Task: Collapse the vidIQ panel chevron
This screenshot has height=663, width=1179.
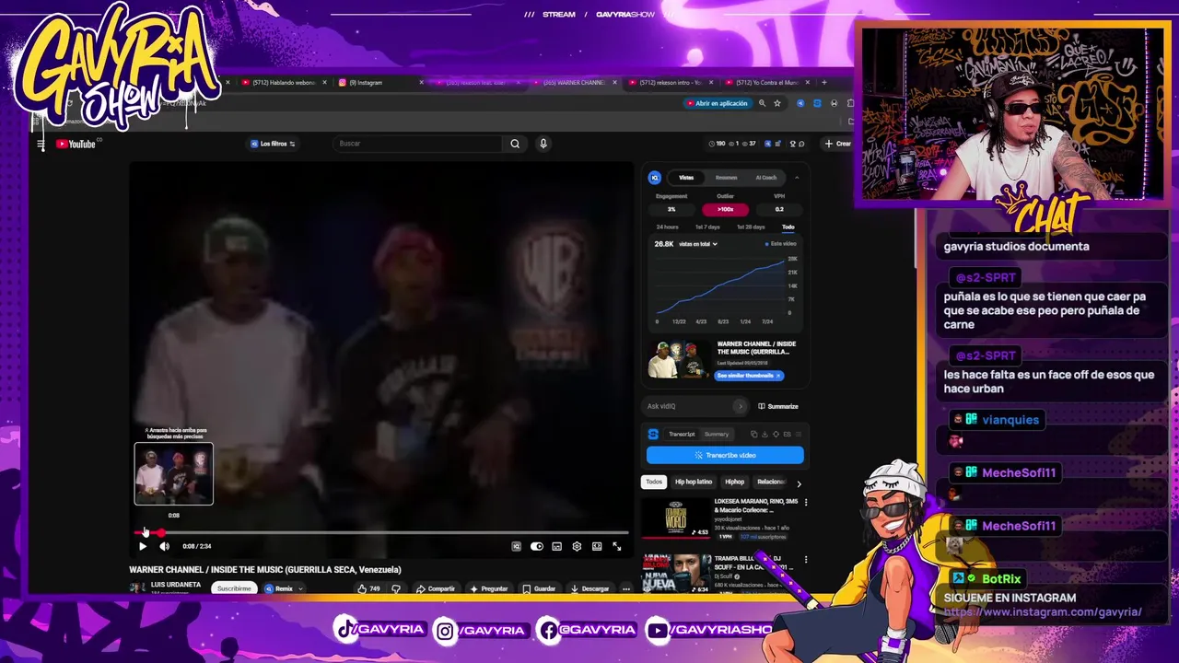Action: 796,178
